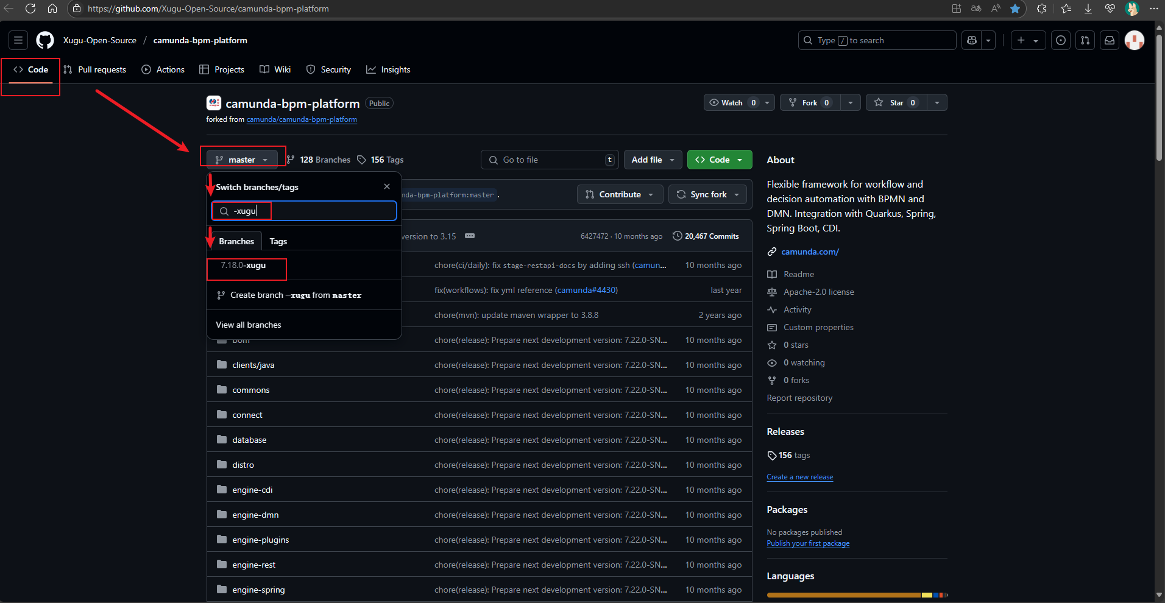
Task: Expand the master branch dropdown
Action: [x=242, y=160]
